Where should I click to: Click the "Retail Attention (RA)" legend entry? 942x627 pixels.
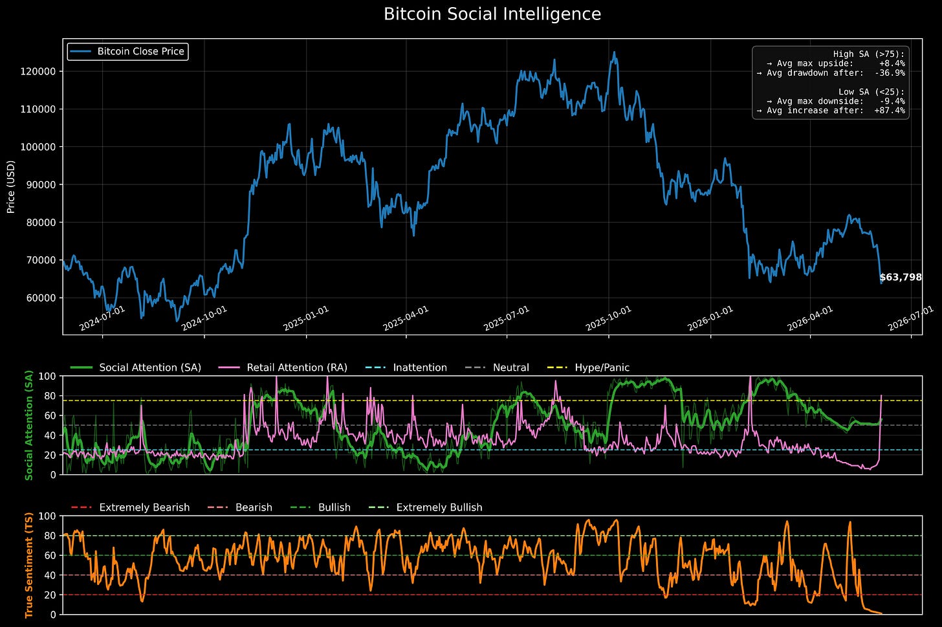pyautogui.click(x=283, y=368)
